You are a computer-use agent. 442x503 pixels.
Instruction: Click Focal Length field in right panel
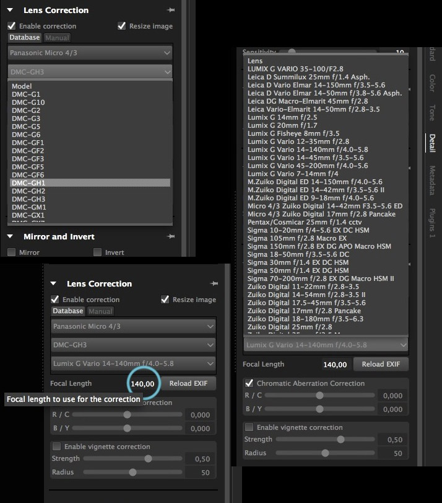[x=335, y=365]
